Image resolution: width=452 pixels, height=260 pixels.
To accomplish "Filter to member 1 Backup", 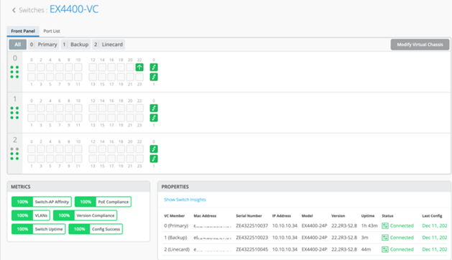I will (76, 45).
